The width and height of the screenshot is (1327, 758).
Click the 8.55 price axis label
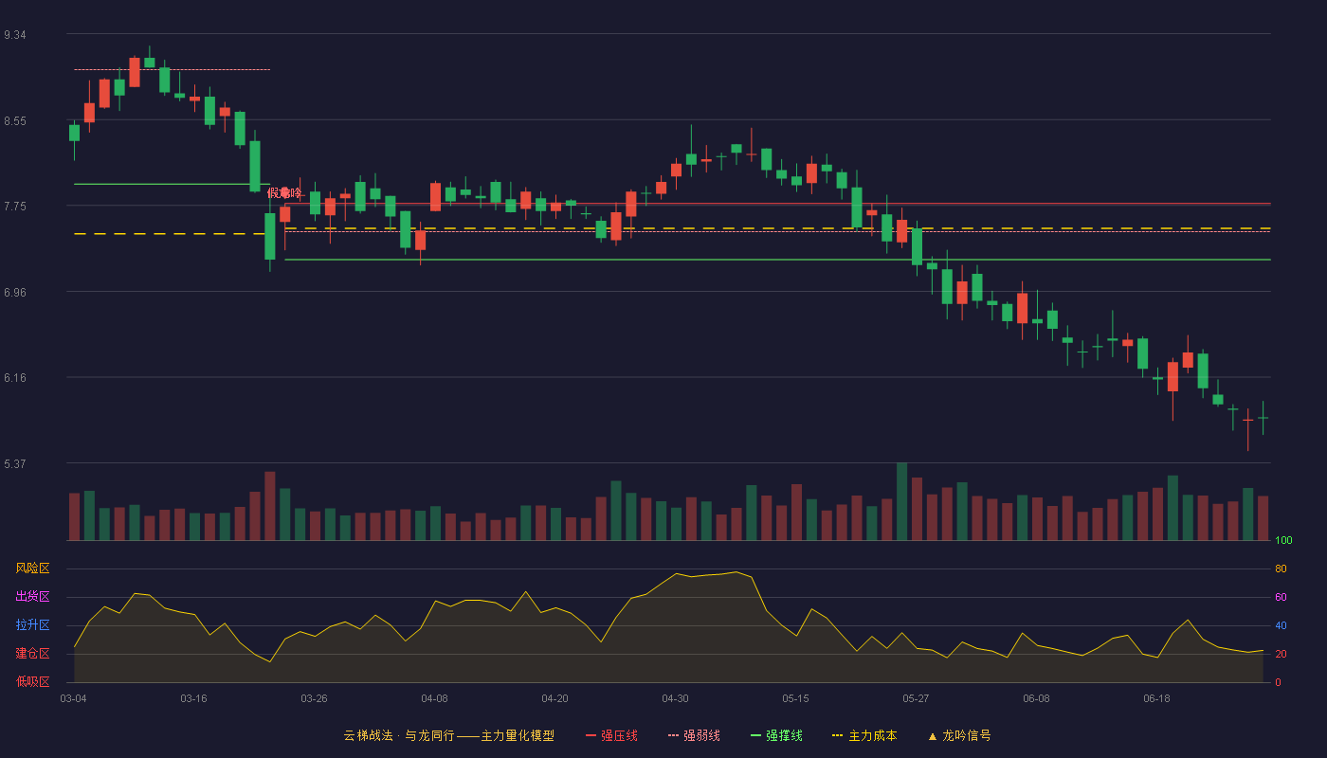coord(15,120)
